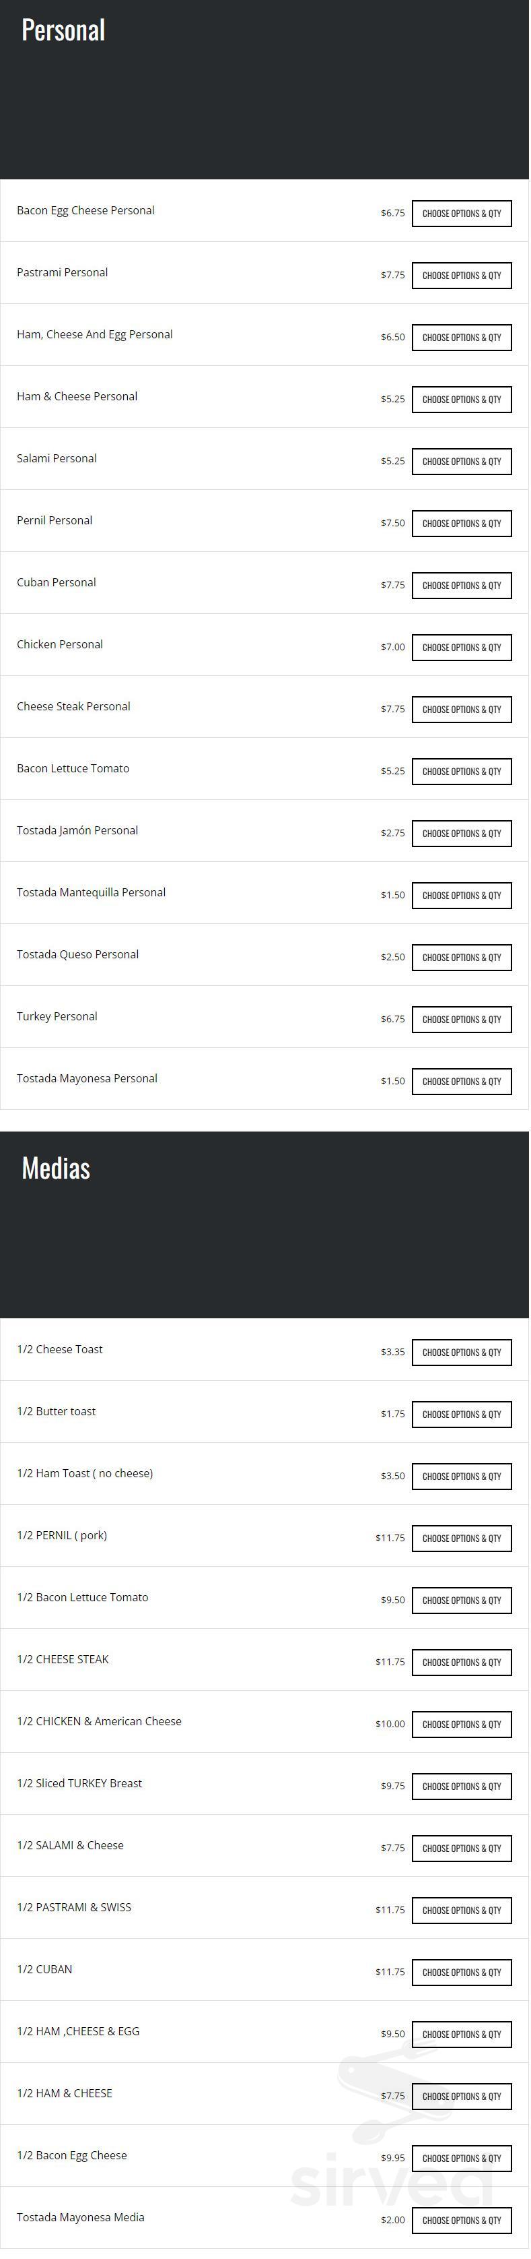The width and height of the screenshot is (531, 2259).
Task: Choose options for Bacon Egg Cheese Personal
Action: 462,214
